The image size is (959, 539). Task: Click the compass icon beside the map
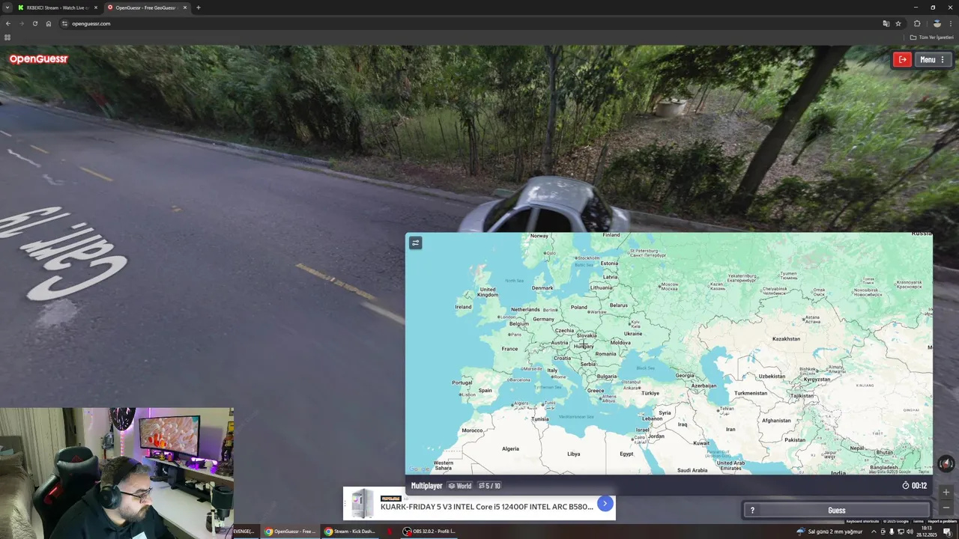(946, 463)
